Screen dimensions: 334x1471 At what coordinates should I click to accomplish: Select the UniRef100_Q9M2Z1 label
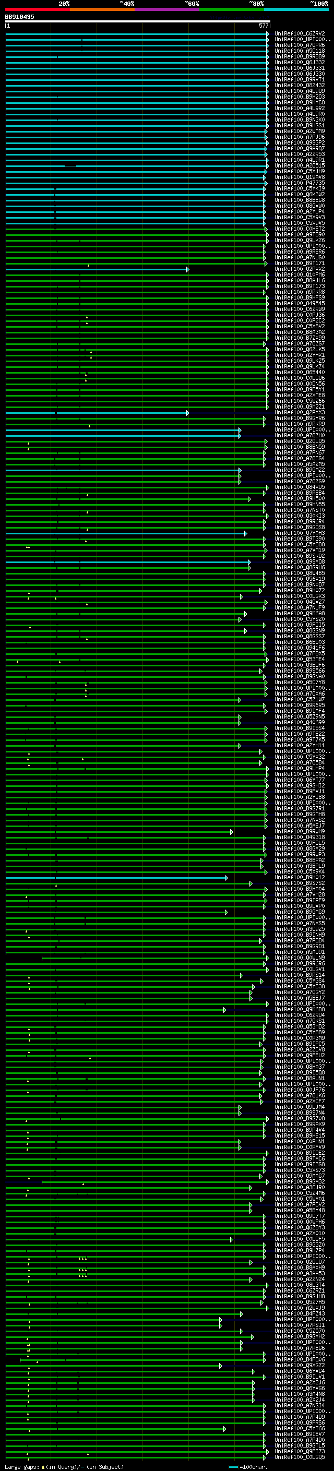click(x=300, y=406)
